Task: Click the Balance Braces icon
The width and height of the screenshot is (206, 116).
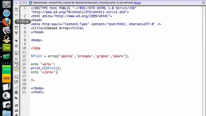Action: [16, 46]
